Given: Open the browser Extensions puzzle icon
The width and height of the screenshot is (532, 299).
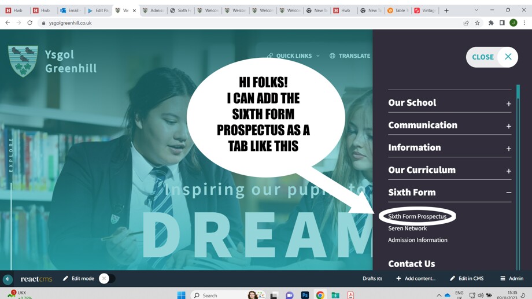Looking at the screenshot, I should click(491, 23).
